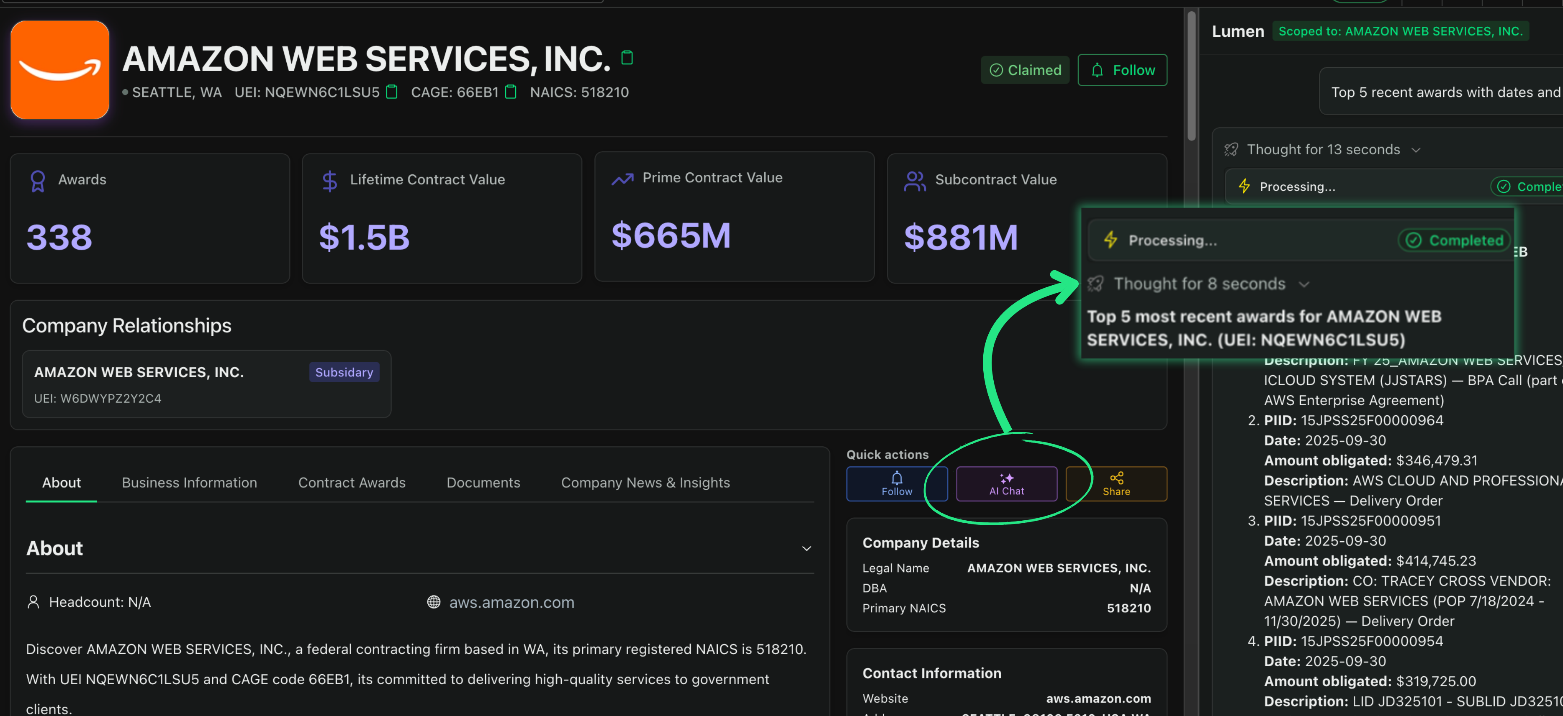Click the Prime Contract Value trend icon

tap(622, 179)
